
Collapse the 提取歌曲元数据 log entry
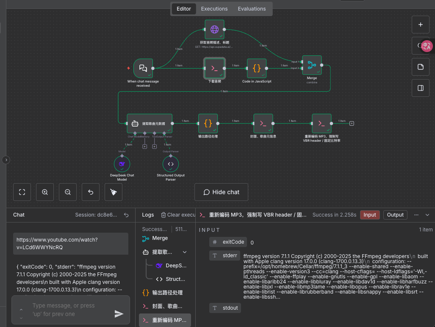tap(185, 252)
